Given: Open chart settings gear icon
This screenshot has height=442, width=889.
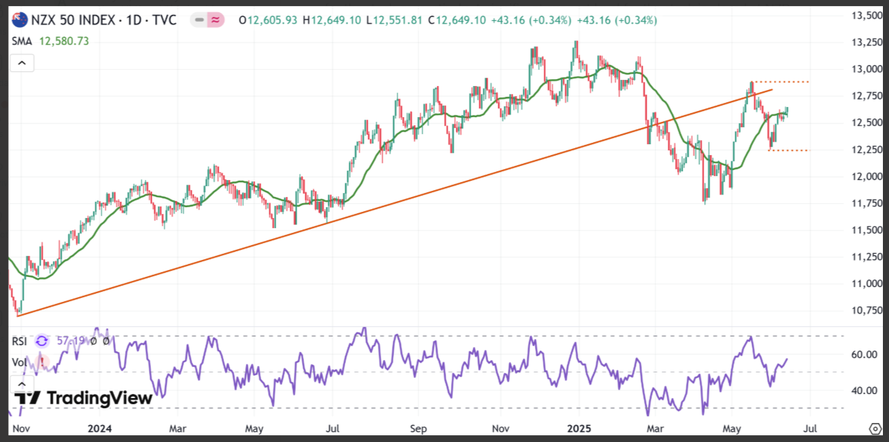Looking at the screenshot, I should (x=874, y=428).
